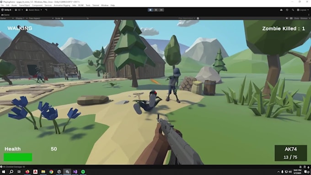The image size is (311, 175).
Task: Open the Play focus mode dropdown
Action: click(187, 18)
